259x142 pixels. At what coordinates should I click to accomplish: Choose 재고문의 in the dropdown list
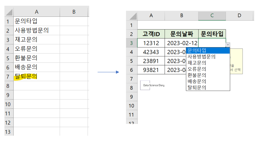point(208,63)
